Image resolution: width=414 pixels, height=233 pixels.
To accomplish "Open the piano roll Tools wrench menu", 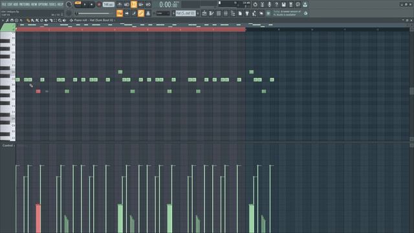I will tap(7, 20).
